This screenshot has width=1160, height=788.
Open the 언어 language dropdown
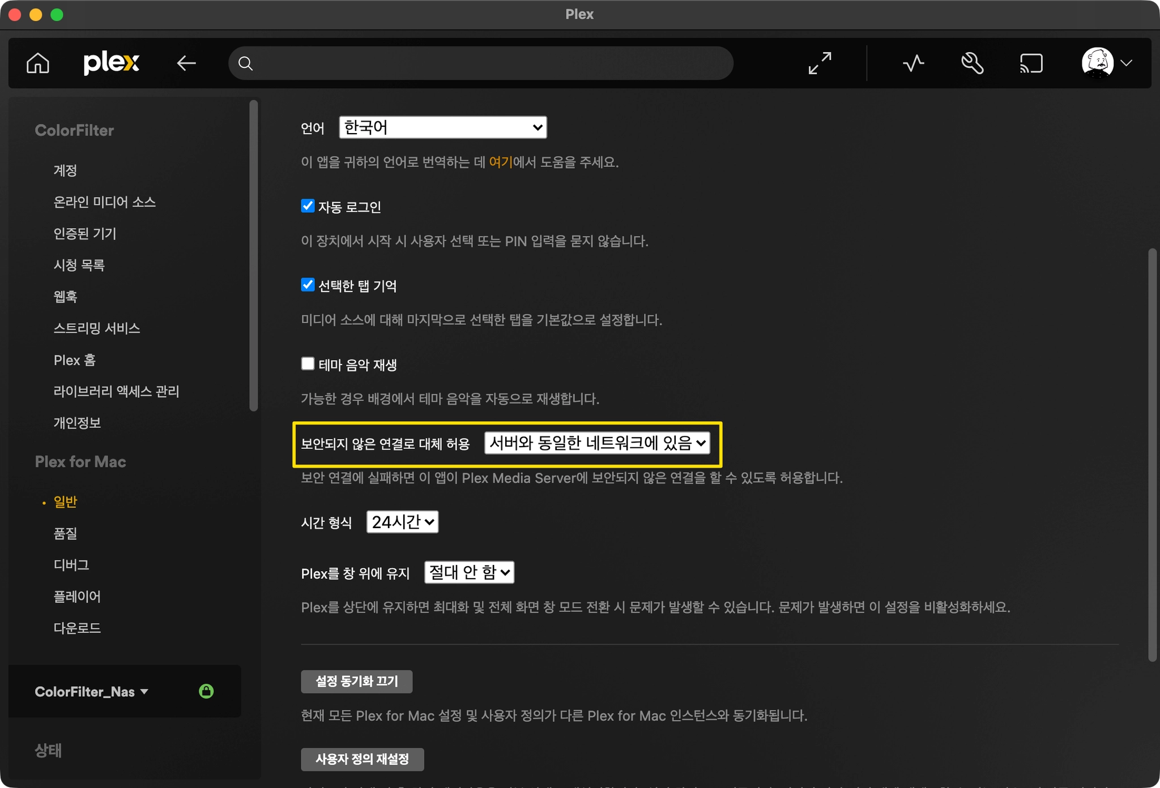442,127
